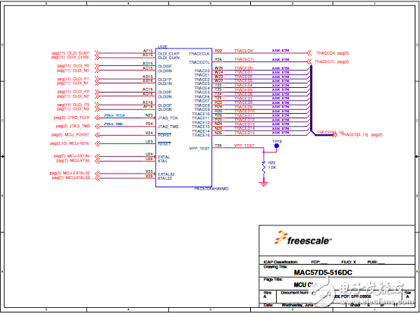The height and width of the screenshot is (314, 420).
Task: Click the TRACECLK pin label inside chip
Action: [x=199, y=54]
